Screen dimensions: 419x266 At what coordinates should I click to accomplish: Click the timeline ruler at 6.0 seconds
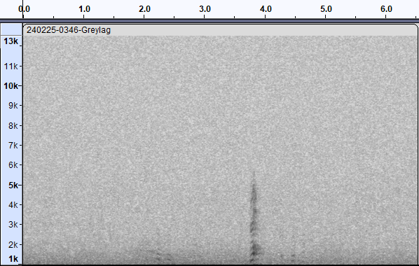(386, 9)
